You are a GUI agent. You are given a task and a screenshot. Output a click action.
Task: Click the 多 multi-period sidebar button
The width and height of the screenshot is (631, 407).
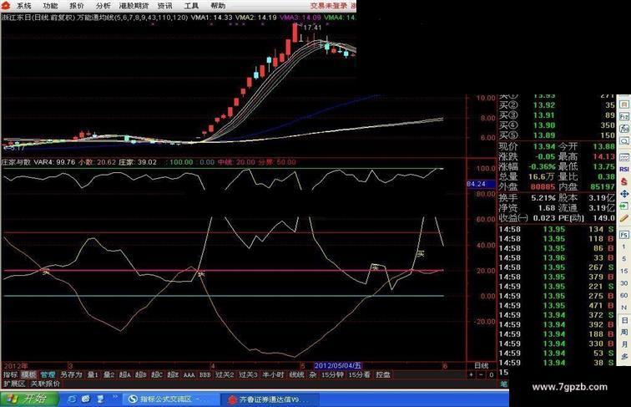[623, 357]
